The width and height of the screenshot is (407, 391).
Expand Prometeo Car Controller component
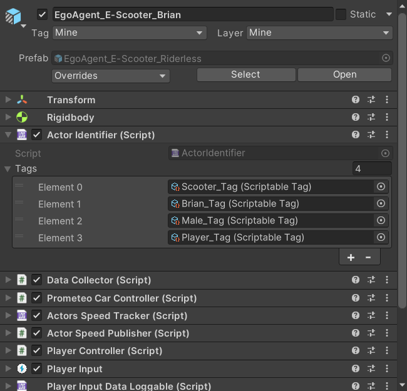pos(8,298)
